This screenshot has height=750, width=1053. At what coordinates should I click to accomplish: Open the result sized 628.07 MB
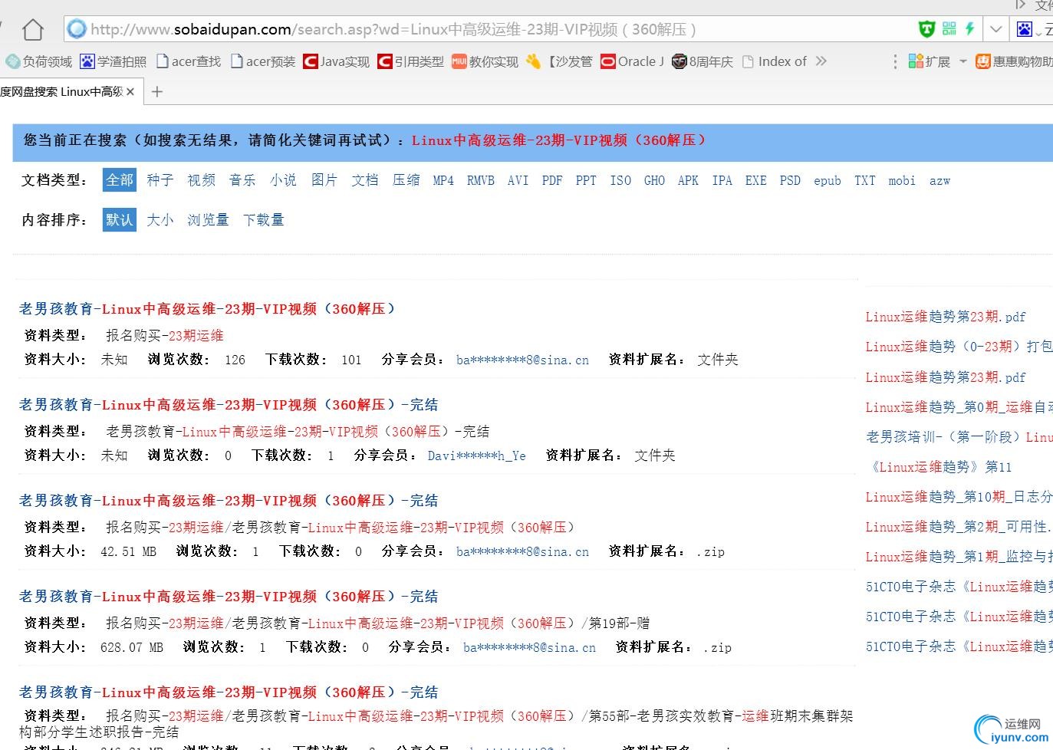[229, 597]
